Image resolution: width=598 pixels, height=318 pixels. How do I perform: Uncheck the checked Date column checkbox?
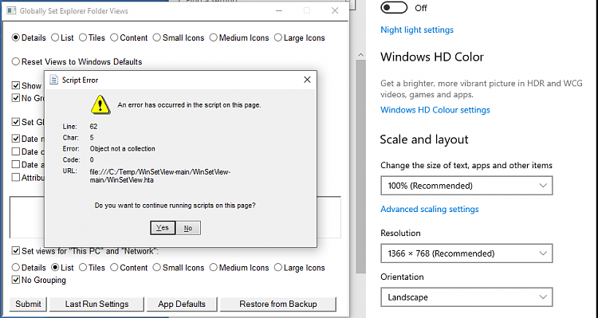pos(16,139)
